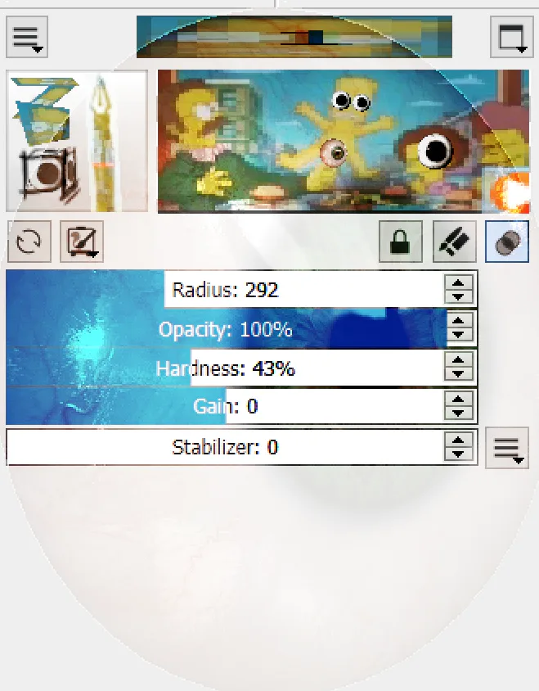Increase Radius with the up arrow
The image size is (539, 691).
tap(458, 283)
